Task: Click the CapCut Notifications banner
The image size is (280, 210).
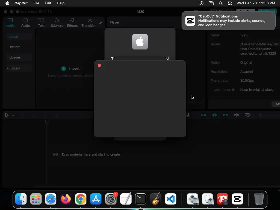Action: click(x=228, y=21)
